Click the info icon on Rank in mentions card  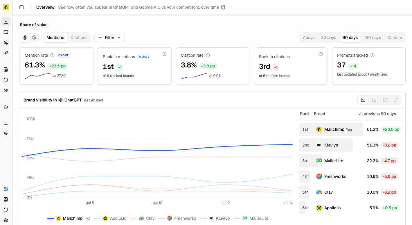[x=165, y=54]
